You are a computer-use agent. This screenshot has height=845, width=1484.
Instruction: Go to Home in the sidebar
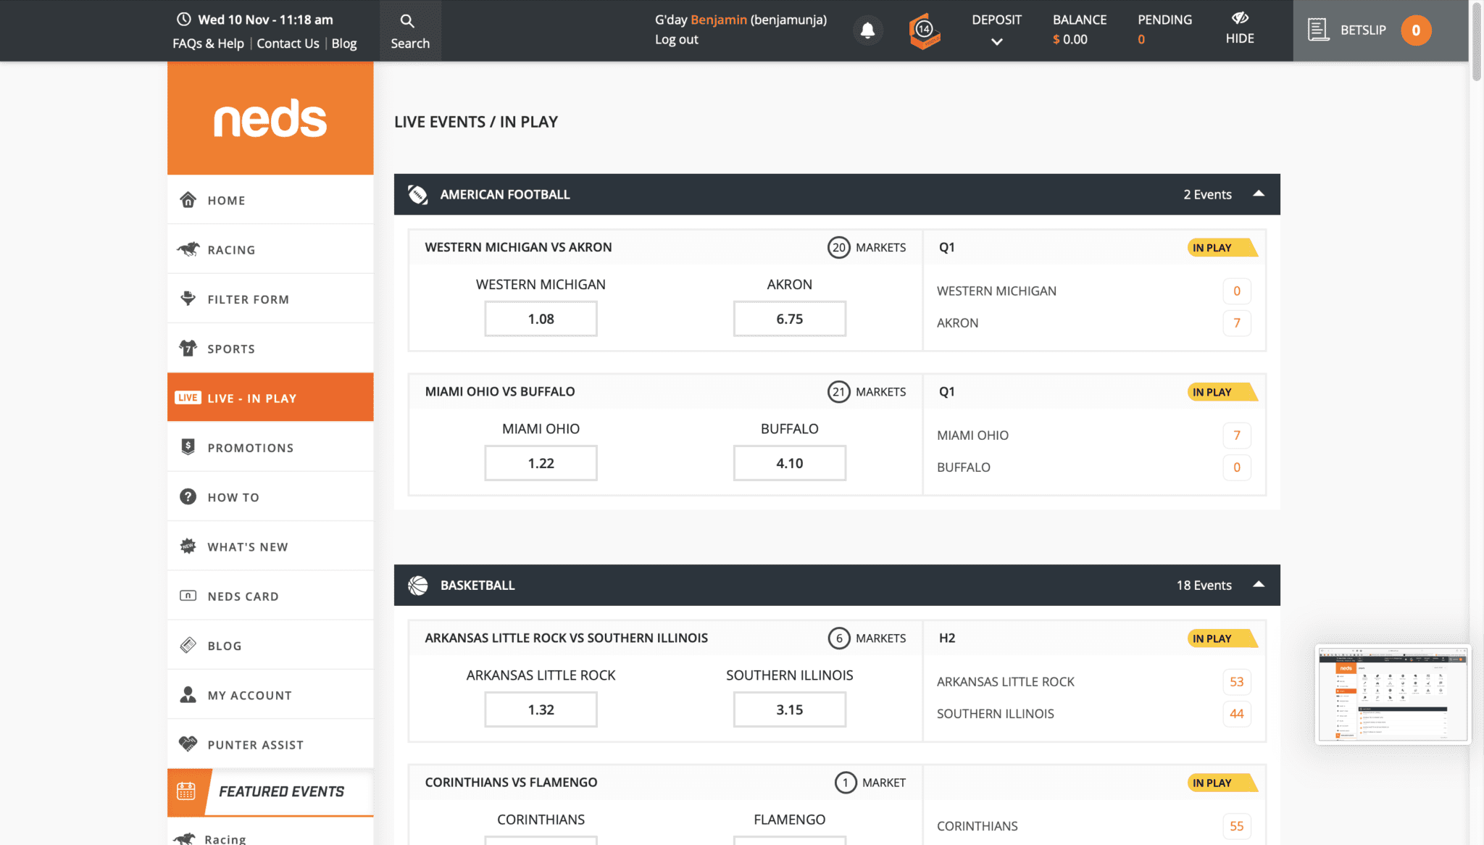(x=270, y=200)
